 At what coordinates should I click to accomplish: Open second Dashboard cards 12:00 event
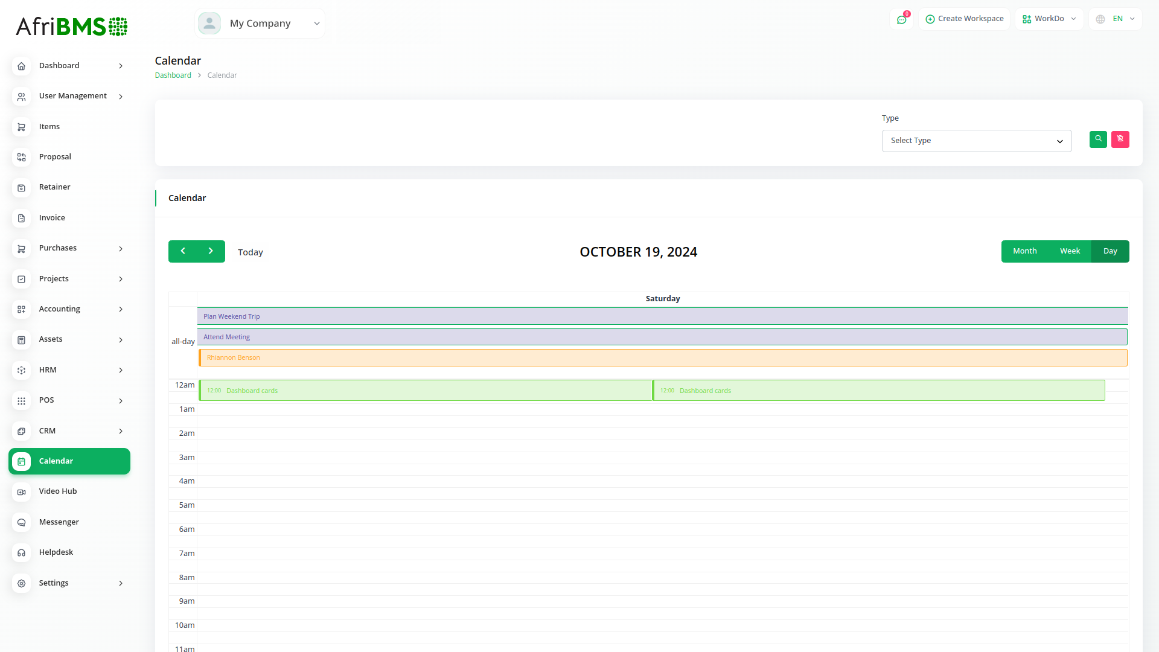(x=878, y=391)
